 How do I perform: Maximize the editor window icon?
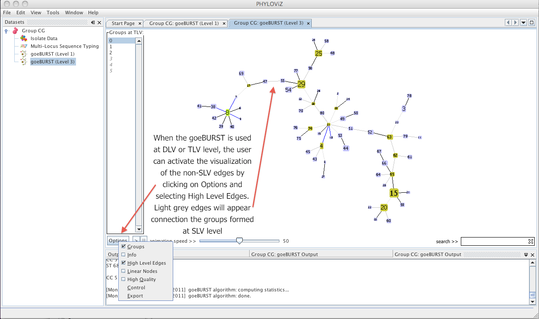pos(531,22)
